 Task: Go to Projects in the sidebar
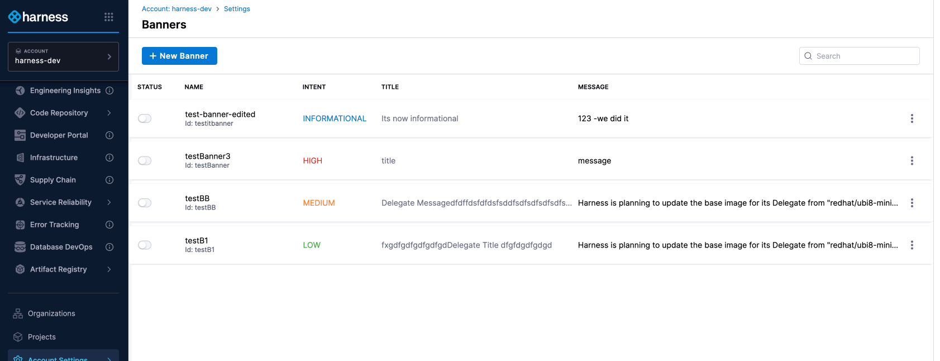click(x=42, y=337)
